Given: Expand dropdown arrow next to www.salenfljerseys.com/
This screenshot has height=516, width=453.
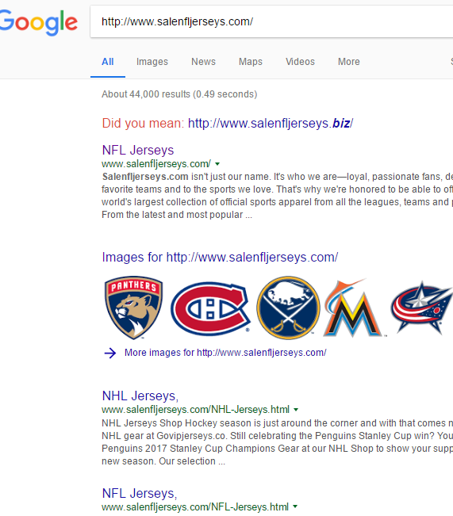Looking at the screenshot, I should click(217, 164).
